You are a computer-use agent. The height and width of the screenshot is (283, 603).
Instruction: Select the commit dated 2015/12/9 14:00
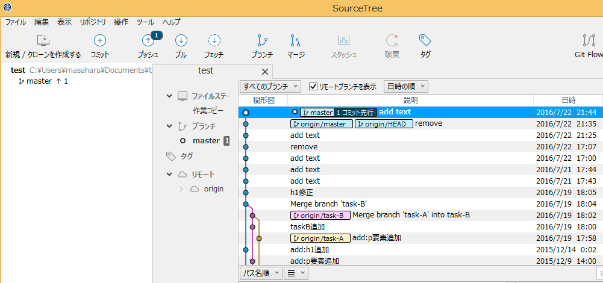[x=420, y=261]
